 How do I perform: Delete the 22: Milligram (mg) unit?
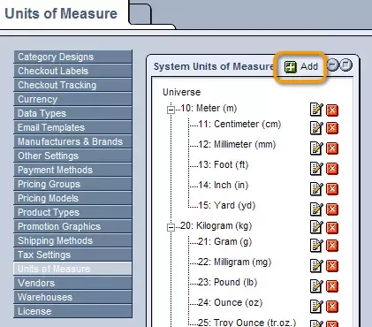point(332,266)
